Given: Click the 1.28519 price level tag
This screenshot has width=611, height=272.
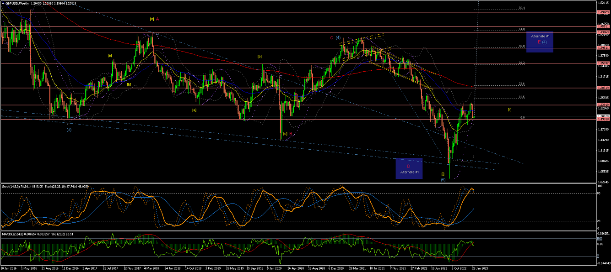Looking at the screenshot, I should pos(603,88).
